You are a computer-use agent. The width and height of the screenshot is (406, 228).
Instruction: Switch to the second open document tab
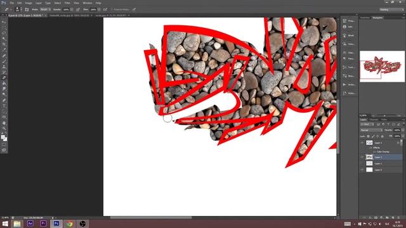point(69,15)
